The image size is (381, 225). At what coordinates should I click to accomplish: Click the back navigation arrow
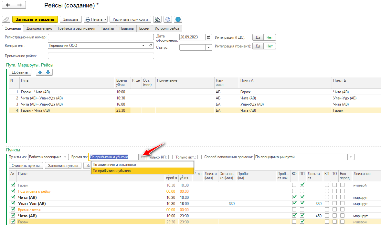8,5
